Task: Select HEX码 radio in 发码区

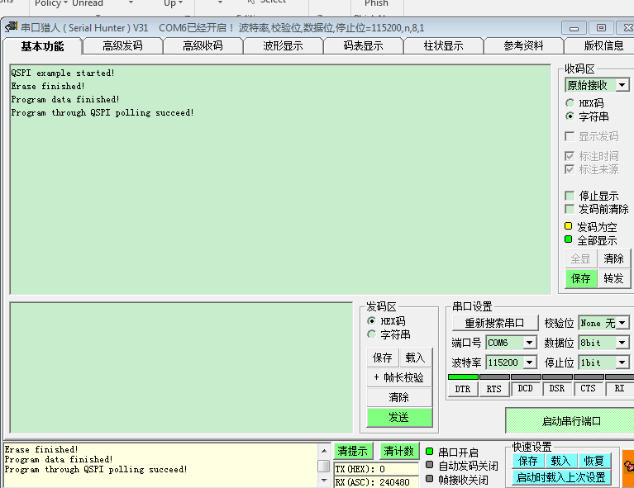Action: [371, 320]
